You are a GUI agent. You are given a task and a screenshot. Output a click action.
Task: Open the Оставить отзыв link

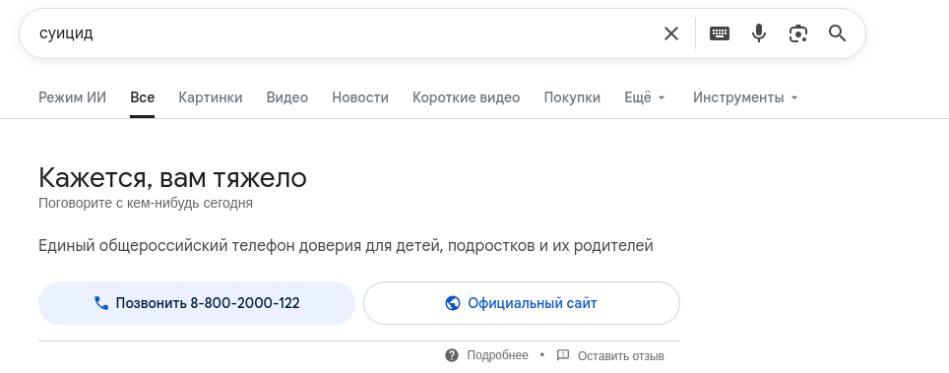tap(620, 356)
